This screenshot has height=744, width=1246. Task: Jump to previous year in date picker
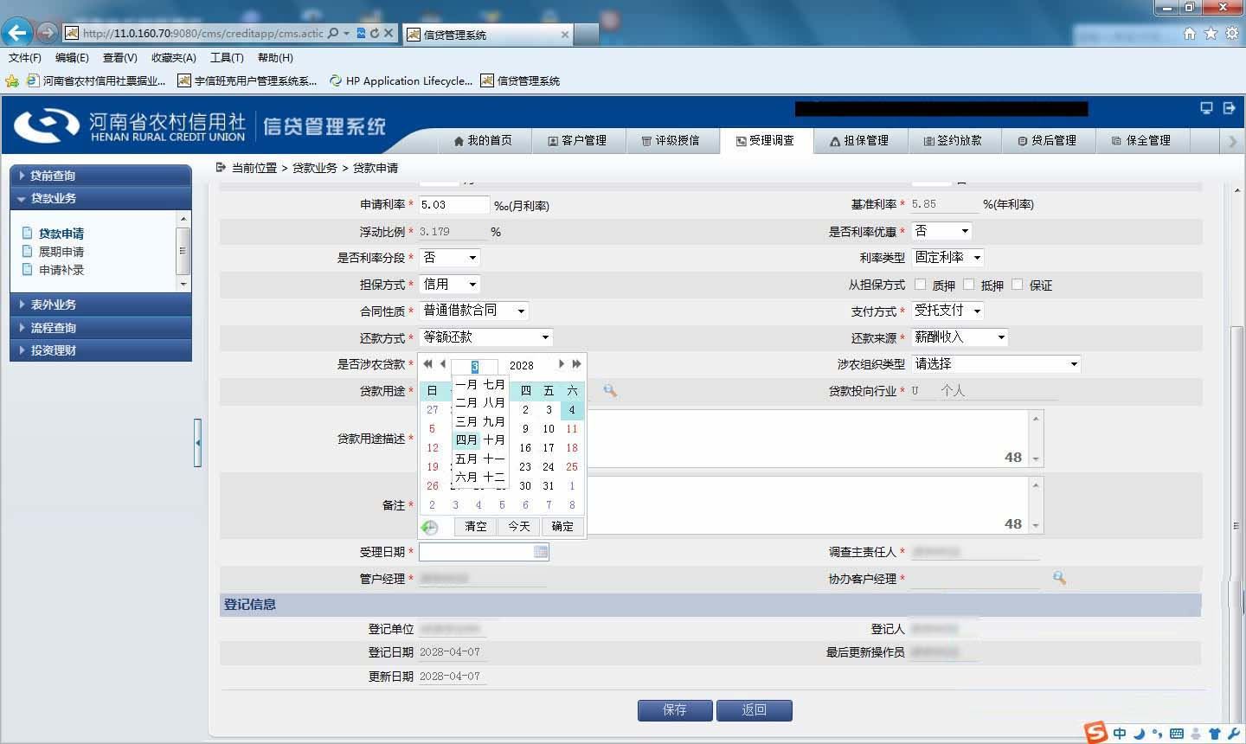427,364
